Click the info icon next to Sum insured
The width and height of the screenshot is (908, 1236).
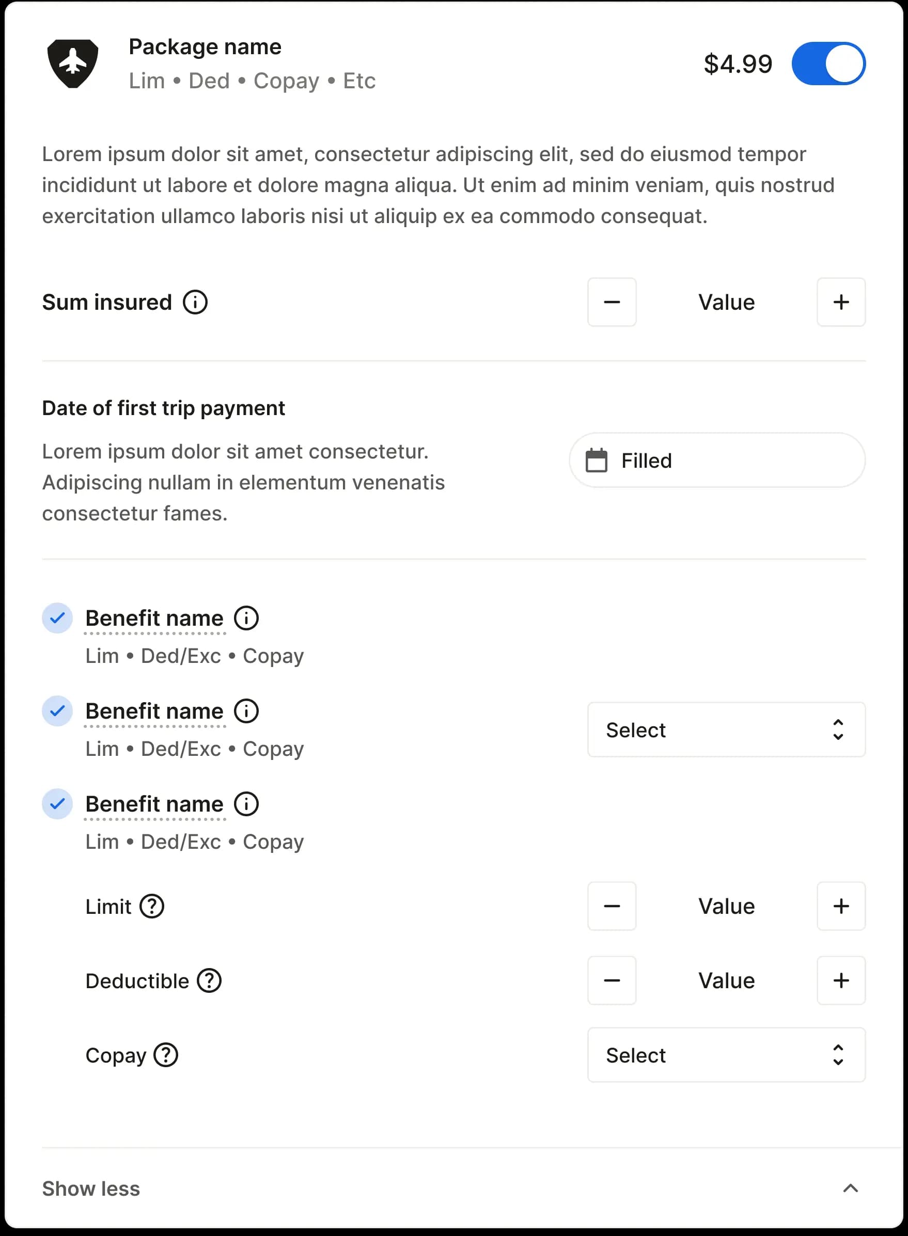(195, 302)
